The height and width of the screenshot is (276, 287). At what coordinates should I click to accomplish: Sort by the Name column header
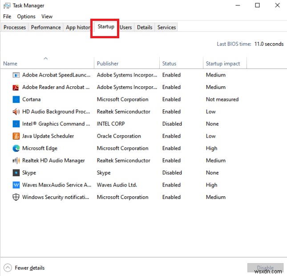pos(10,64)
